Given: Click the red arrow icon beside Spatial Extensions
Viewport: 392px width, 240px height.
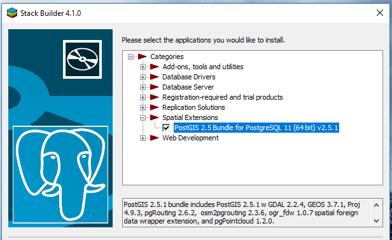Looking at the screenshot, I should click(x=155, y=117).
